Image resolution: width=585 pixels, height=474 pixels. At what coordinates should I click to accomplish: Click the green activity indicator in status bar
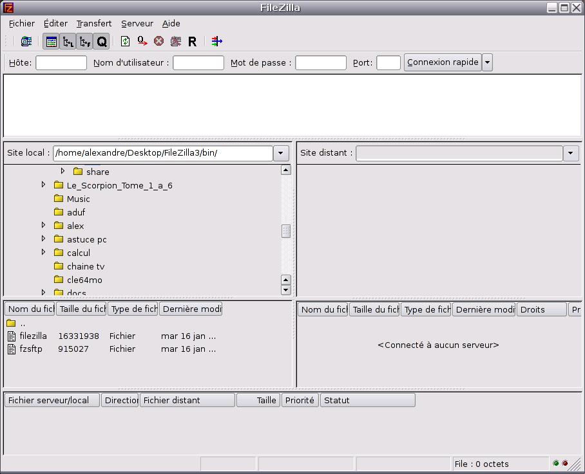click(556, 463)
